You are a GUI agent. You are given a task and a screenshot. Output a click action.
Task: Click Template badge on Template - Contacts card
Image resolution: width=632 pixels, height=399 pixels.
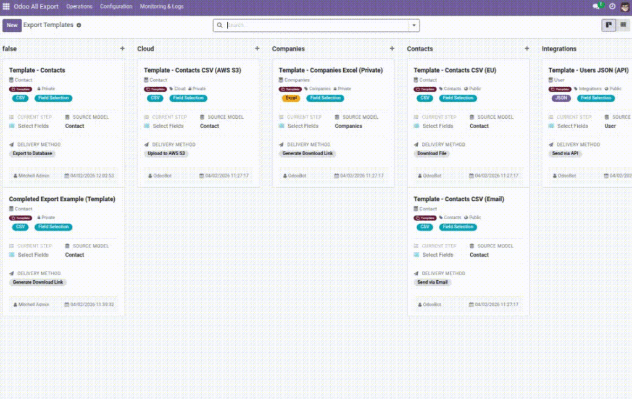point(20,89)
